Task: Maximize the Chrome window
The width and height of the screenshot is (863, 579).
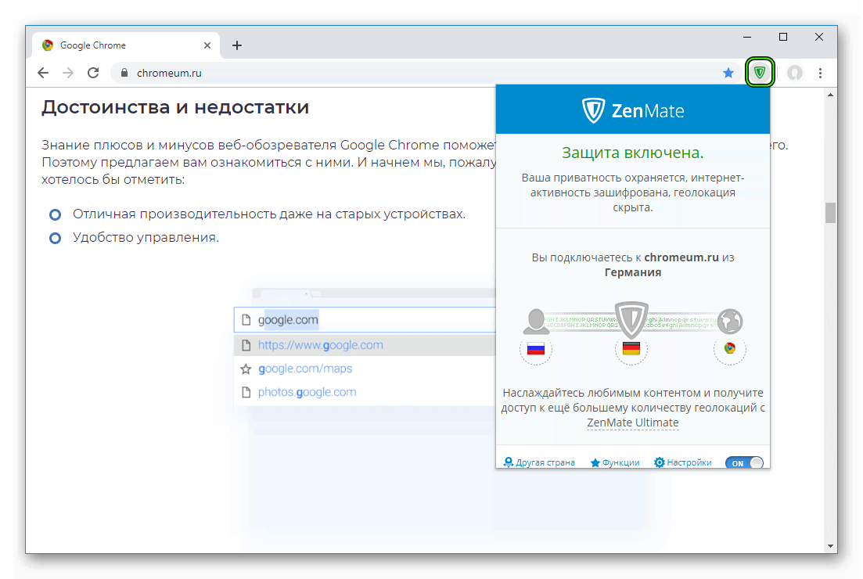Action: click(783, 37)
